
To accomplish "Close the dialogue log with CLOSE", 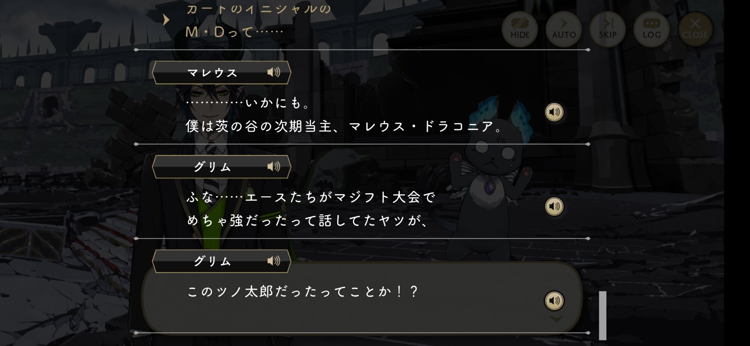I will 695,29.
